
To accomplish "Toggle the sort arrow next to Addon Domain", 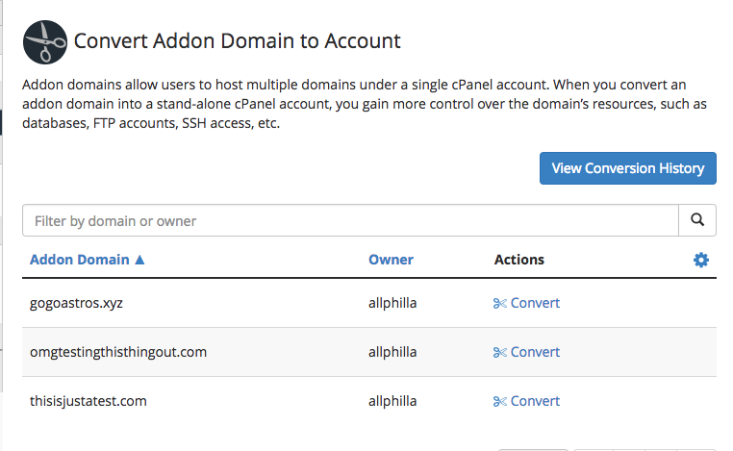I will tap(139, 260).
